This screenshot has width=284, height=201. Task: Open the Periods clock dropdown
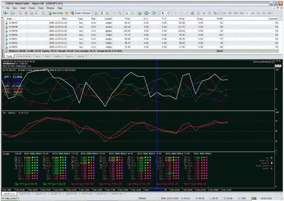pyautogui.click(x=147, y=13)
